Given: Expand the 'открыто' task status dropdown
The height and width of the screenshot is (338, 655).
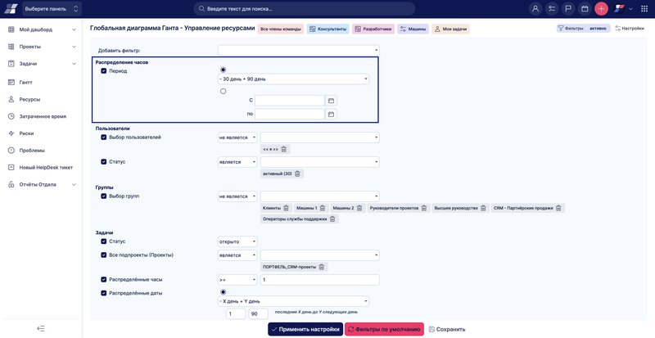Looking at the screenshot, I should pyautogui.click(x=237, y=241).
